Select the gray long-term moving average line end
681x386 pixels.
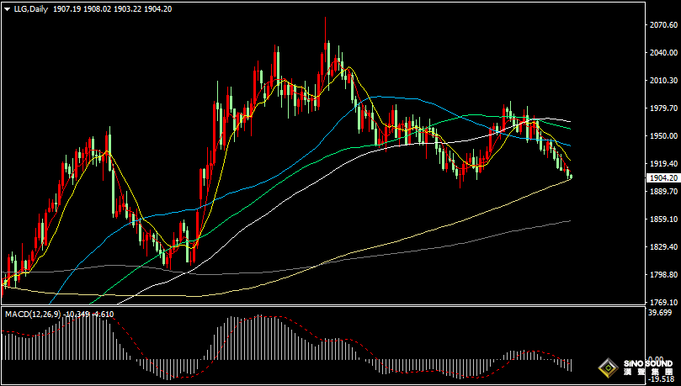[568, 221]
